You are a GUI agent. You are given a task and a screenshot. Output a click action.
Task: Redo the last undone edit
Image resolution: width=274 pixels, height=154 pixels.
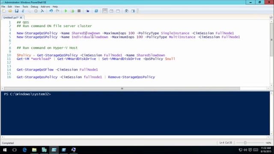57,11
